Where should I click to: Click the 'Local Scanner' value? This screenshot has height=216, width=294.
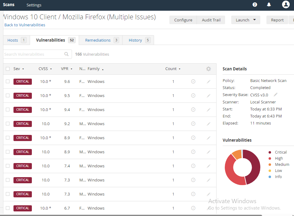point(263,102)
